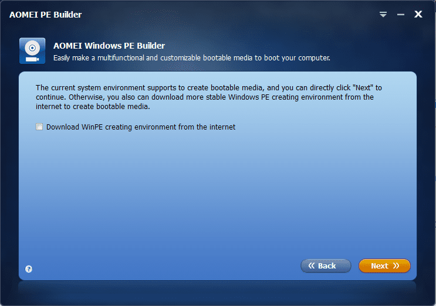Close the AOMEI PE Builder window
Image resolution: width=436 pixels, height=306 pixels.
(418, 14)
